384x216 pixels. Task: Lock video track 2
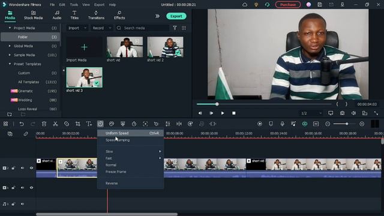13,168
